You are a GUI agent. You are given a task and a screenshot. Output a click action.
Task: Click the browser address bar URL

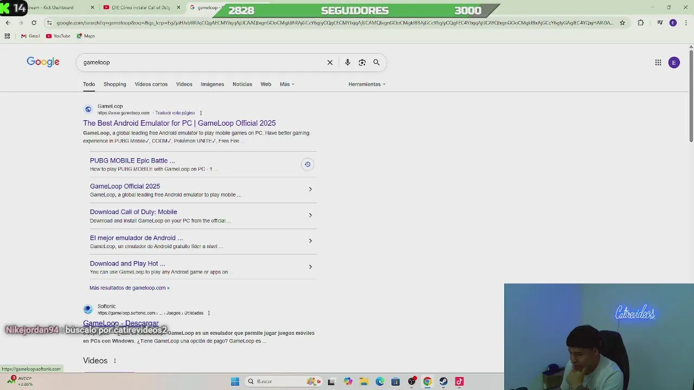(x=335, y=23)
